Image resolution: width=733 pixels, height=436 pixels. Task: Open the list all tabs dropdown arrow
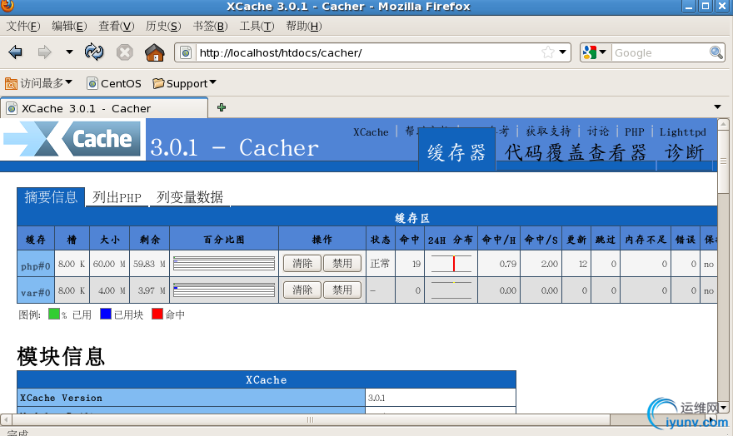click(717, 107)
